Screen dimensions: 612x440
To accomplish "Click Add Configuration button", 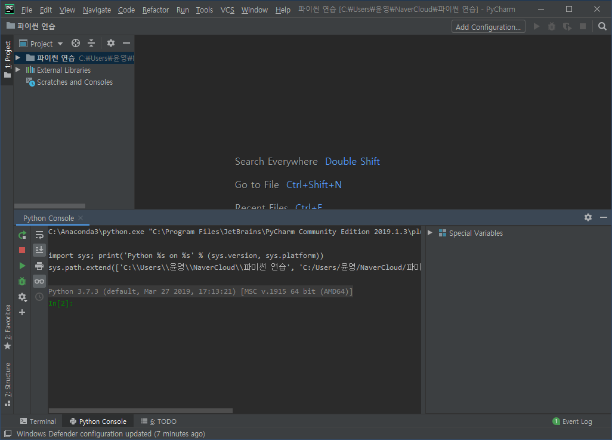I will 489,27.
